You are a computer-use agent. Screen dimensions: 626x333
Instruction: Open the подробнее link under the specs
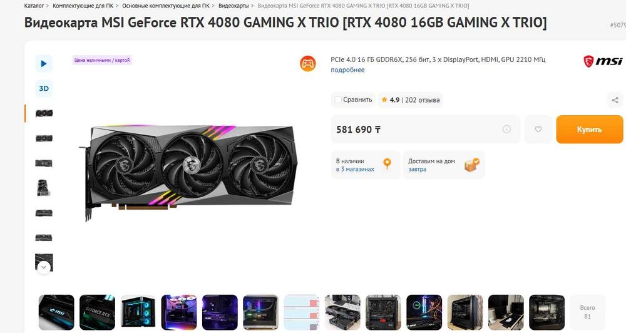click(x=347, y=70)
